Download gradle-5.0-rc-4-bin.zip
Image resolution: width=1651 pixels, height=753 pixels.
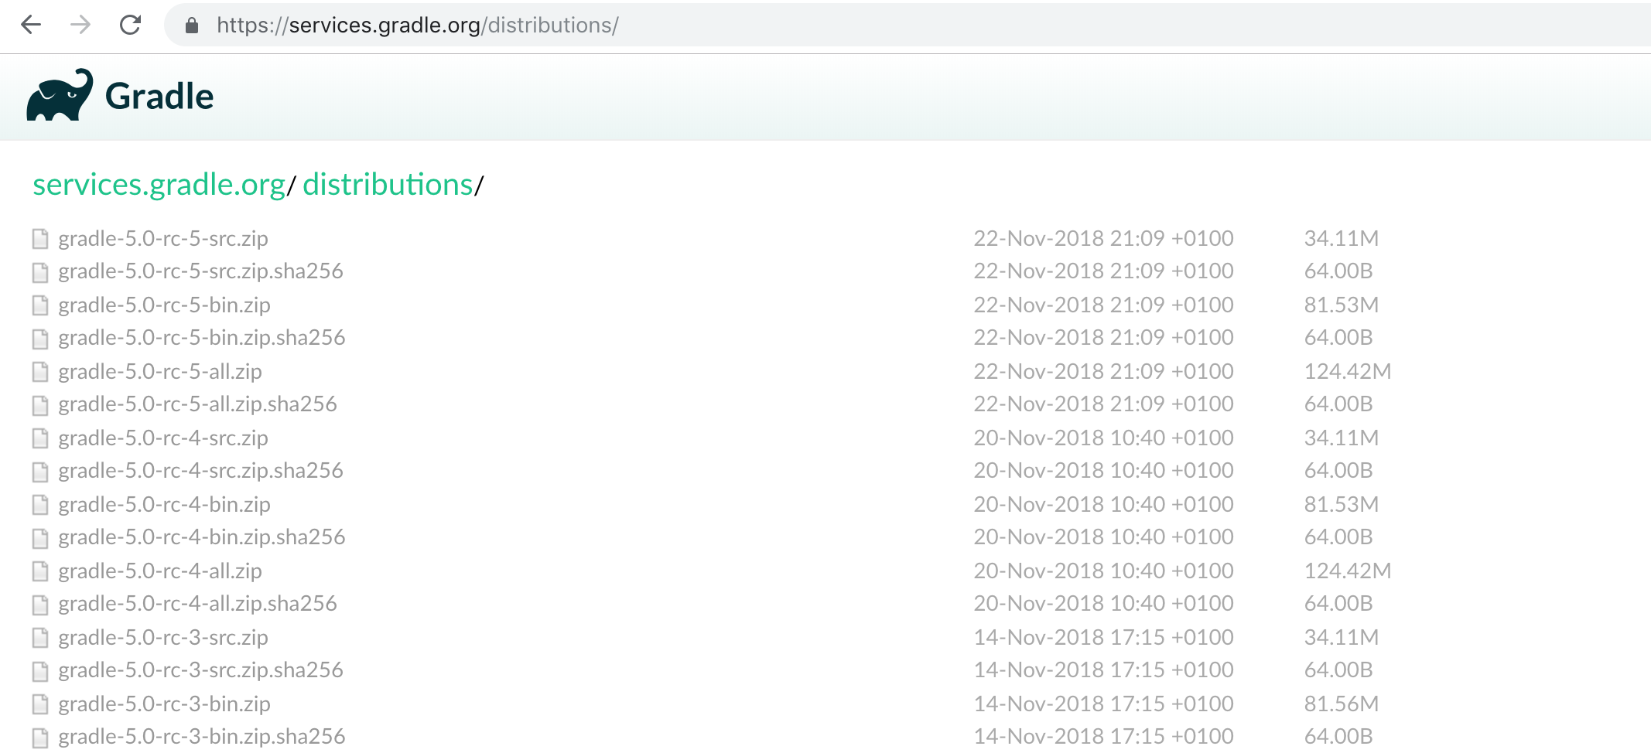[x=164, y=504]
